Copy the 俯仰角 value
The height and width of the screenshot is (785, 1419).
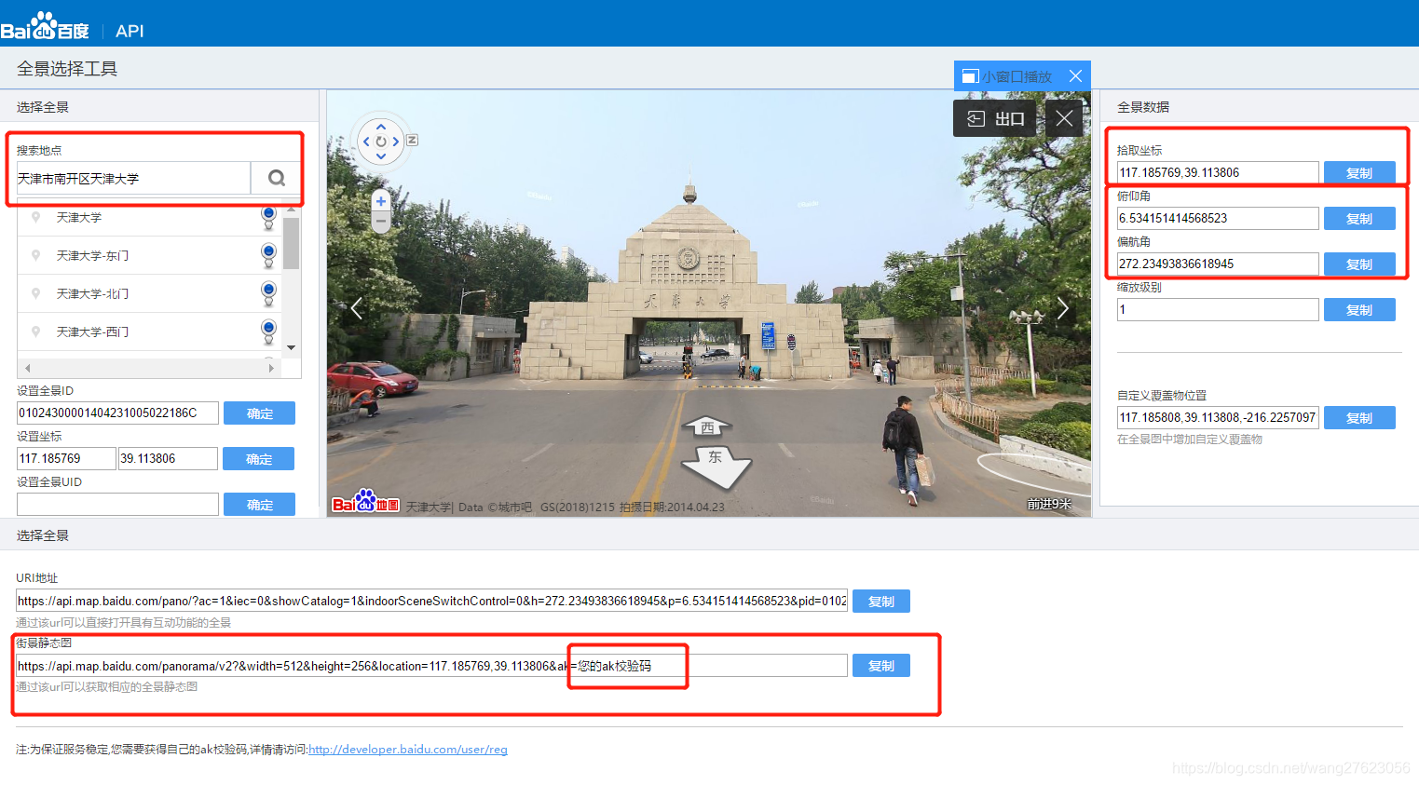pyautogui.click(x=1359, y=219)
